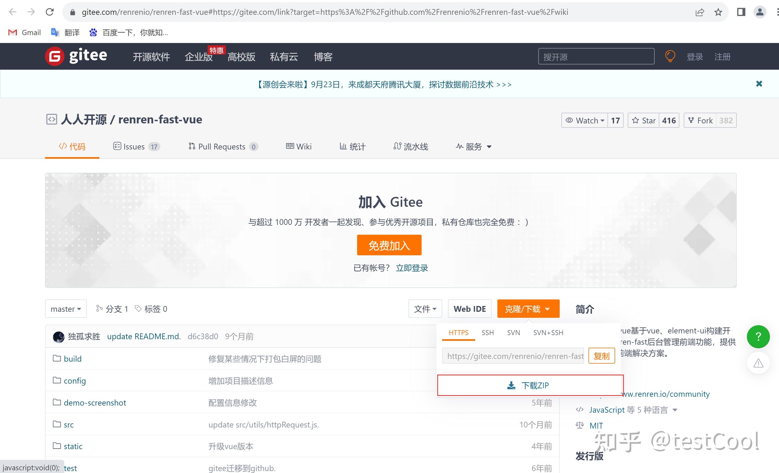Click the share icon in browser toolbar
The image size is (779, 473).
point(699,12)
